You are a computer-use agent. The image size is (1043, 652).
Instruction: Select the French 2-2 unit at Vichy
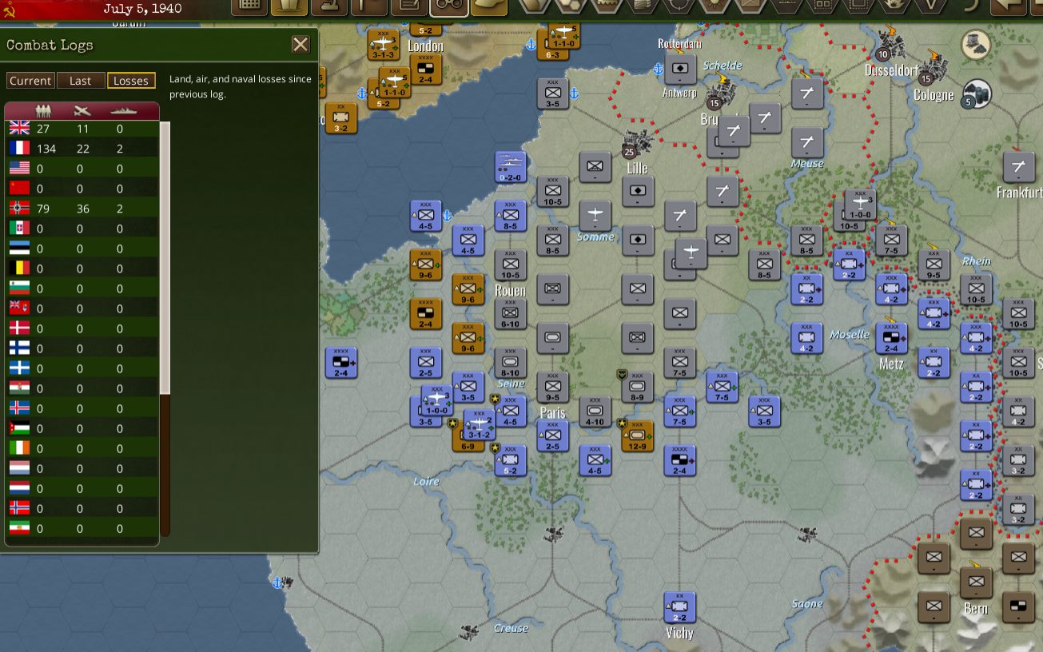tap(680, 607)
